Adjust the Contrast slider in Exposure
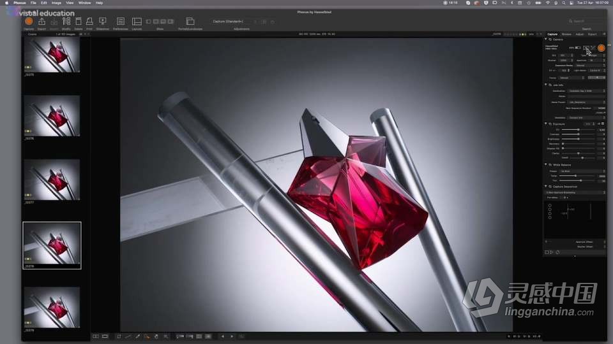Screen dimensions: 613x344 coord(579,134)
